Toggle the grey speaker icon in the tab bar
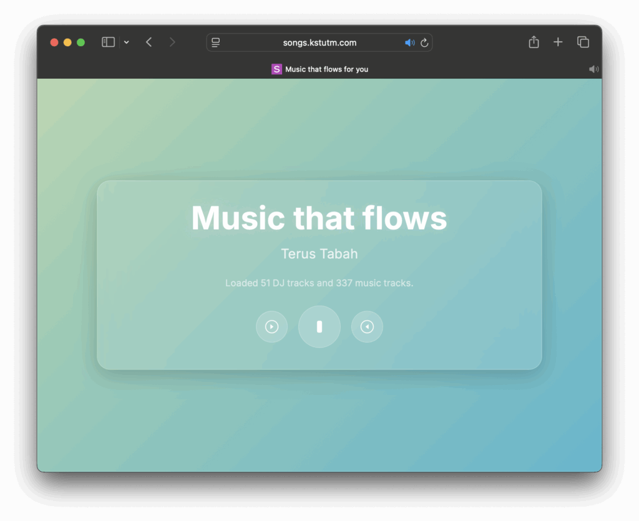The image size is (639, 521). [593, 69]
